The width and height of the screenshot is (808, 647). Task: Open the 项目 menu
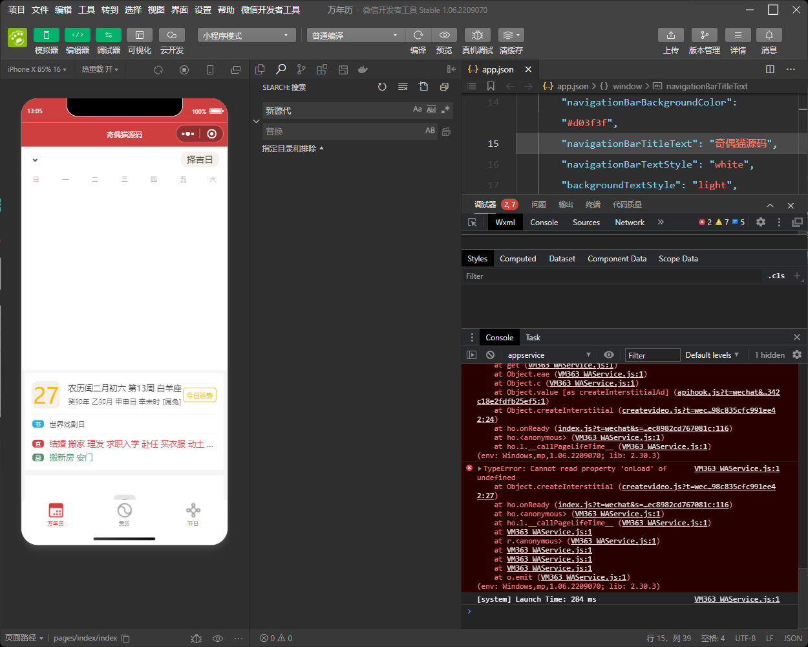(17, 10)
